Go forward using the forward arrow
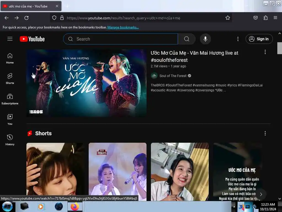The image size is (282, 212). [17, 18]
